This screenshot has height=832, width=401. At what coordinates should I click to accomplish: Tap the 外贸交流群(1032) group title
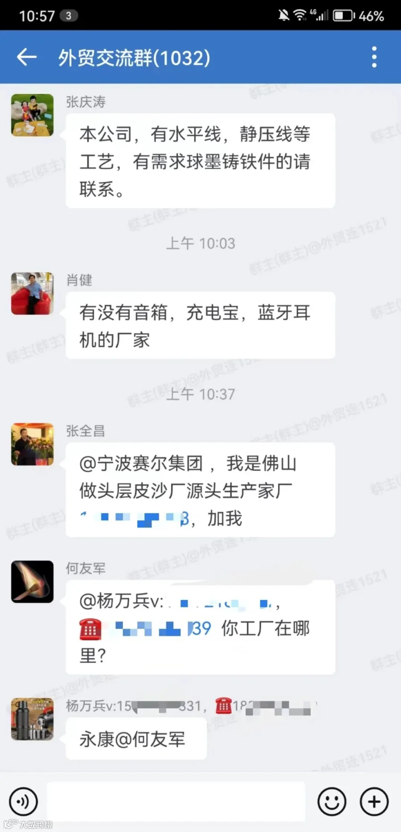pos(134,57)
